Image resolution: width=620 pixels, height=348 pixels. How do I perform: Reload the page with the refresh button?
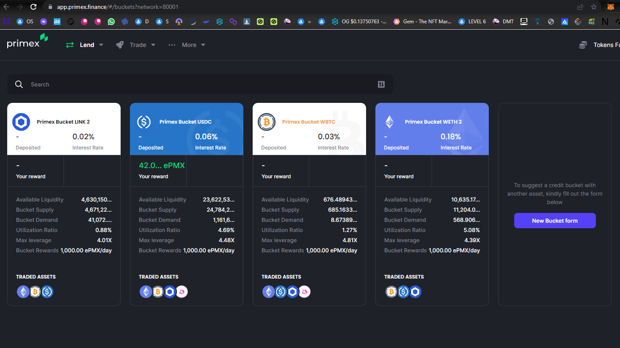click(x=33, y=7)
